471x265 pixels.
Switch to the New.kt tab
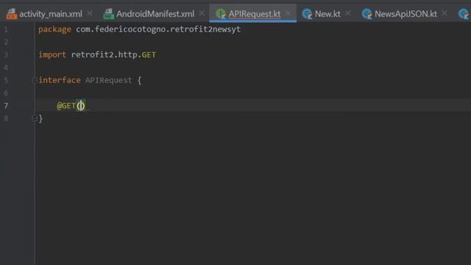(x=327, y=14)
